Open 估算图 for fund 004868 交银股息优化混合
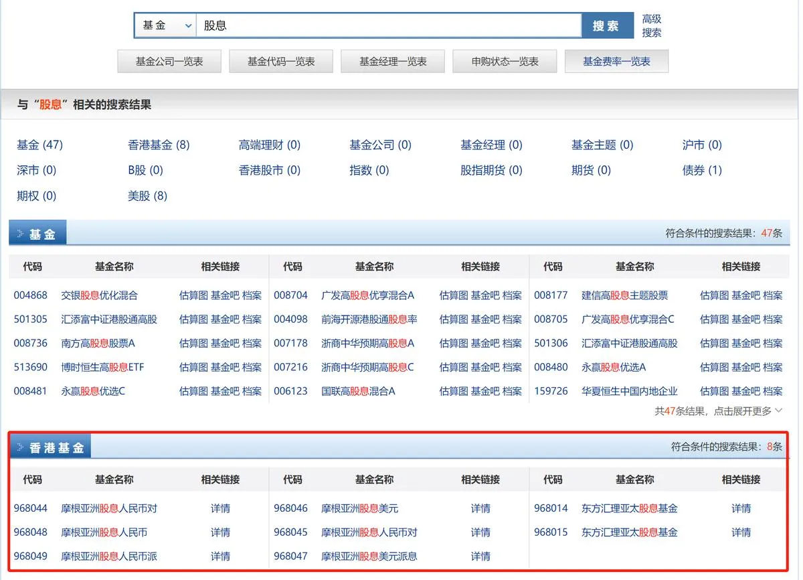The height and width of the screenshot is (580, 803). [192, 295]
